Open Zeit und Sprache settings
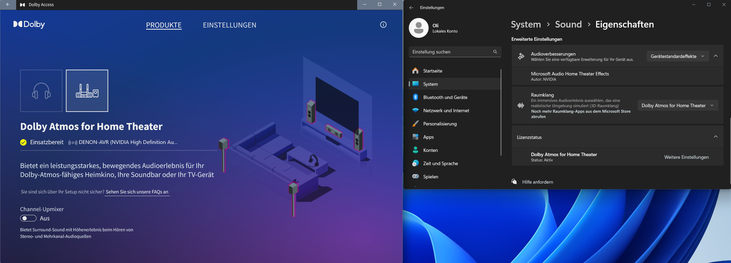 pos(454,163)
